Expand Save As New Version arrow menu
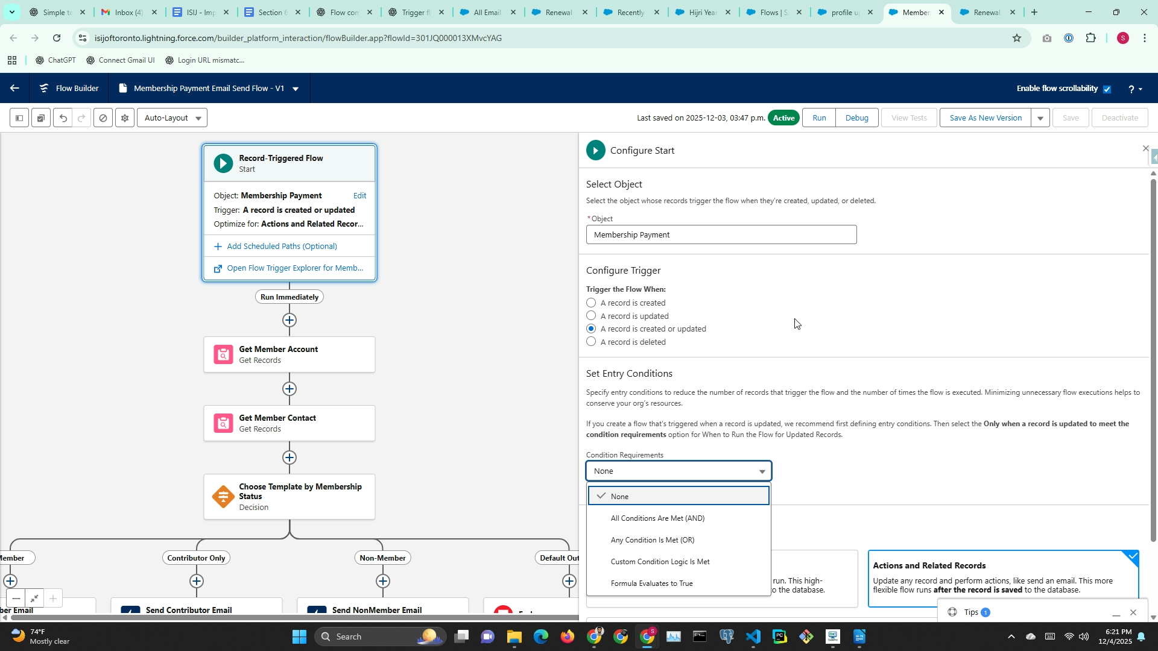This screenshot has height=651, width=1158. [1040, 118]
